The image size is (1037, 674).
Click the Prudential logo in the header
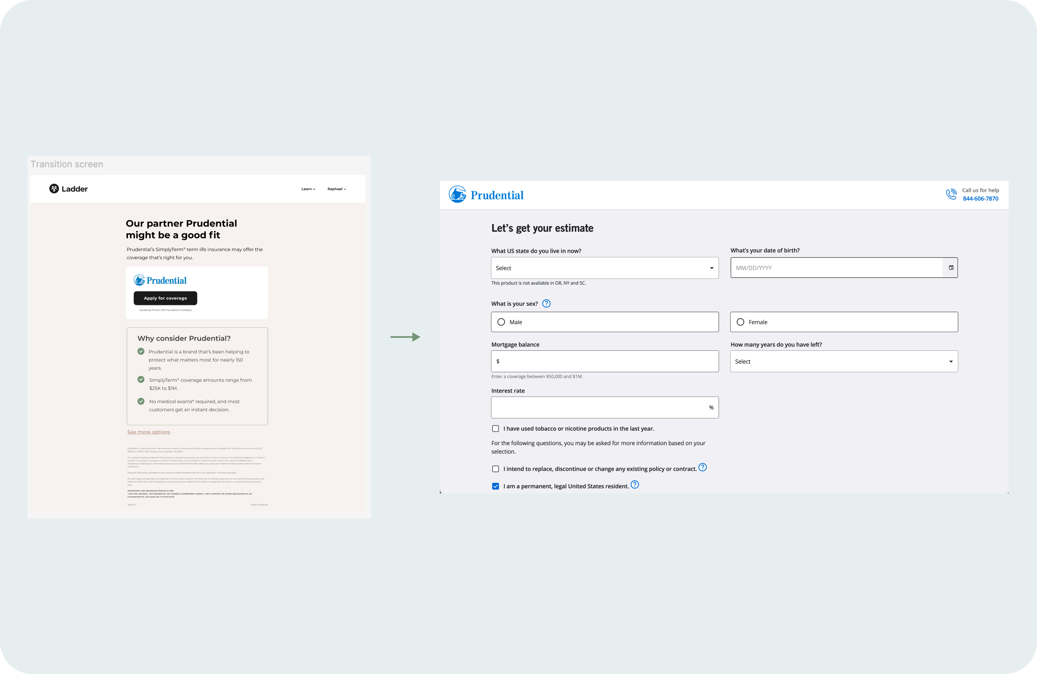(x=486, y=195)
